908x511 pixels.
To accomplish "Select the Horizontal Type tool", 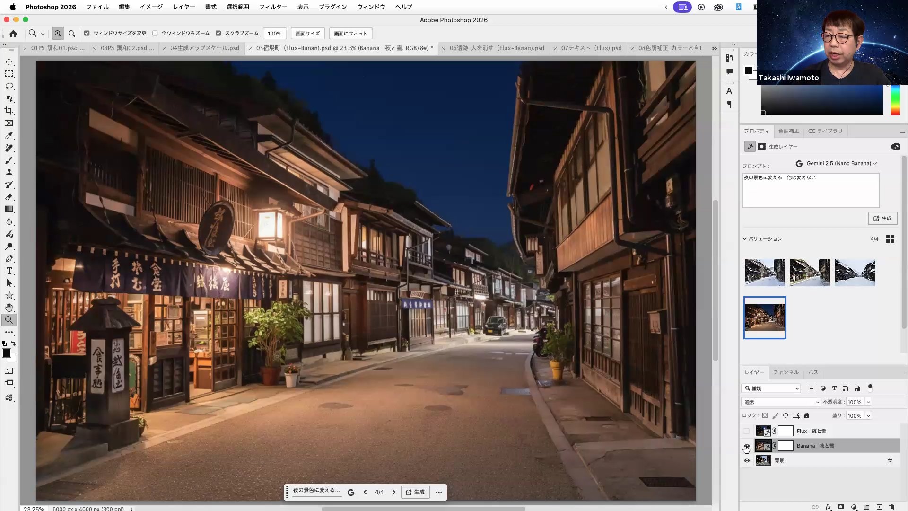I will 9,271.
